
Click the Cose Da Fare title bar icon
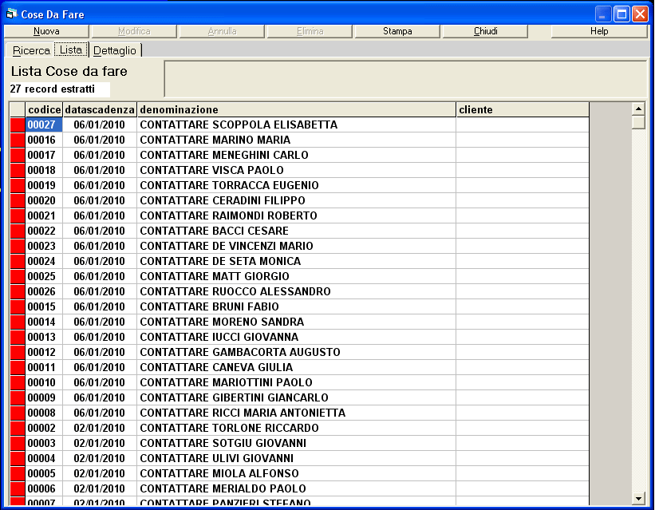11,14
